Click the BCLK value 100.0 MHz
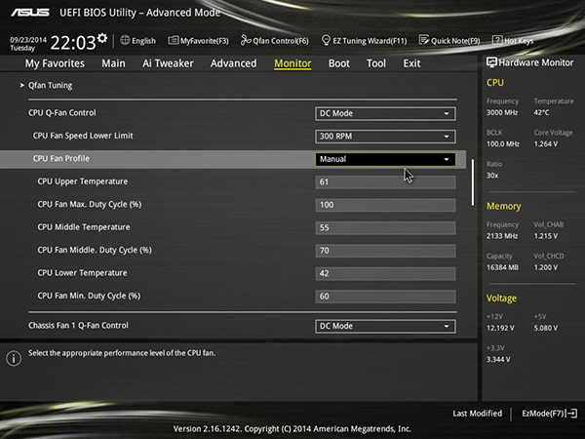Screen dimensions: 585x439 (x=503, y=143)
